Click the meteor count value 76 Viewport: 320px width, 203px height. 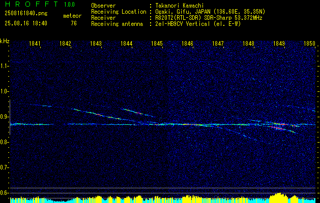click(74, 23)
